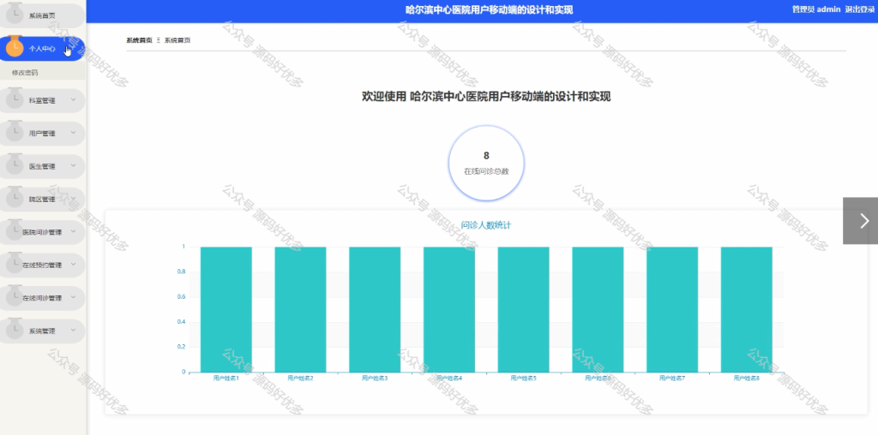Click the 系统首页 breadcrumb link
This screenshot has height=435, width=878.
140,40
